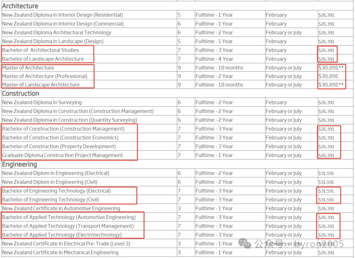Screen dimensions: 355x258
Task: Click Bachelor of Engineering Technology (Electrical)
Action: tap(57, 191)
